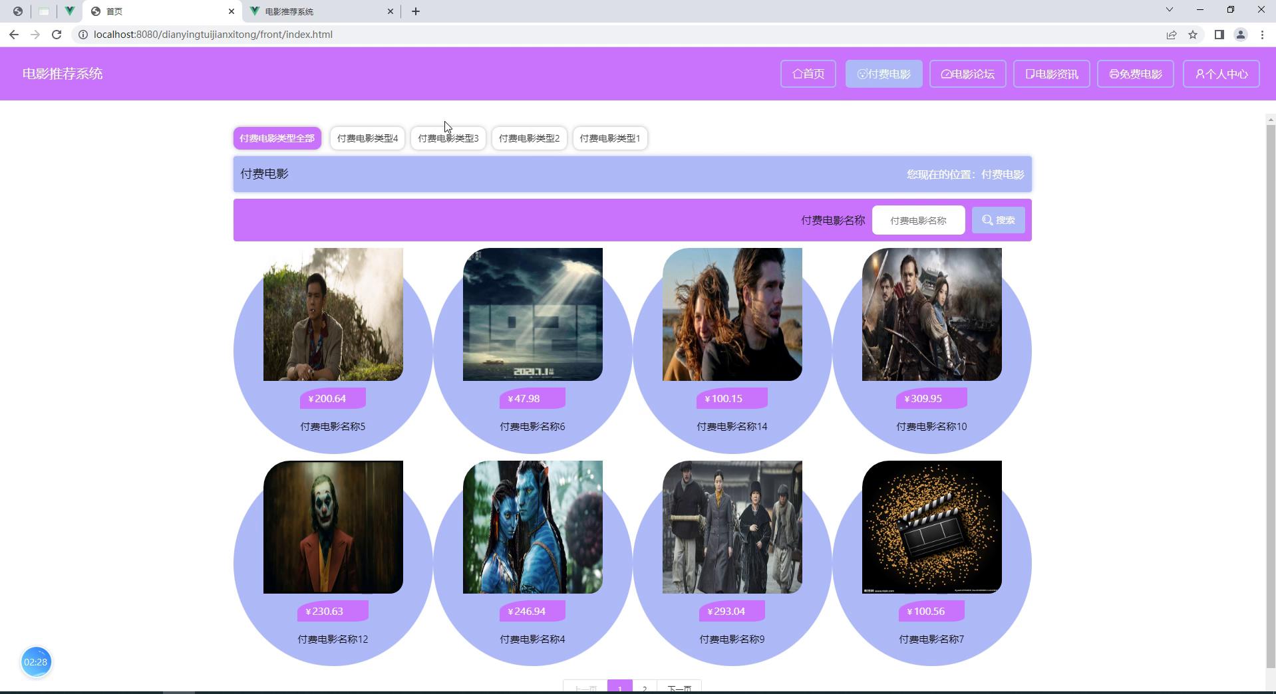Click the ¥309.95 price tag
Screen dimensions: 1276x694
pyautogui.click(x=931, y=398)
